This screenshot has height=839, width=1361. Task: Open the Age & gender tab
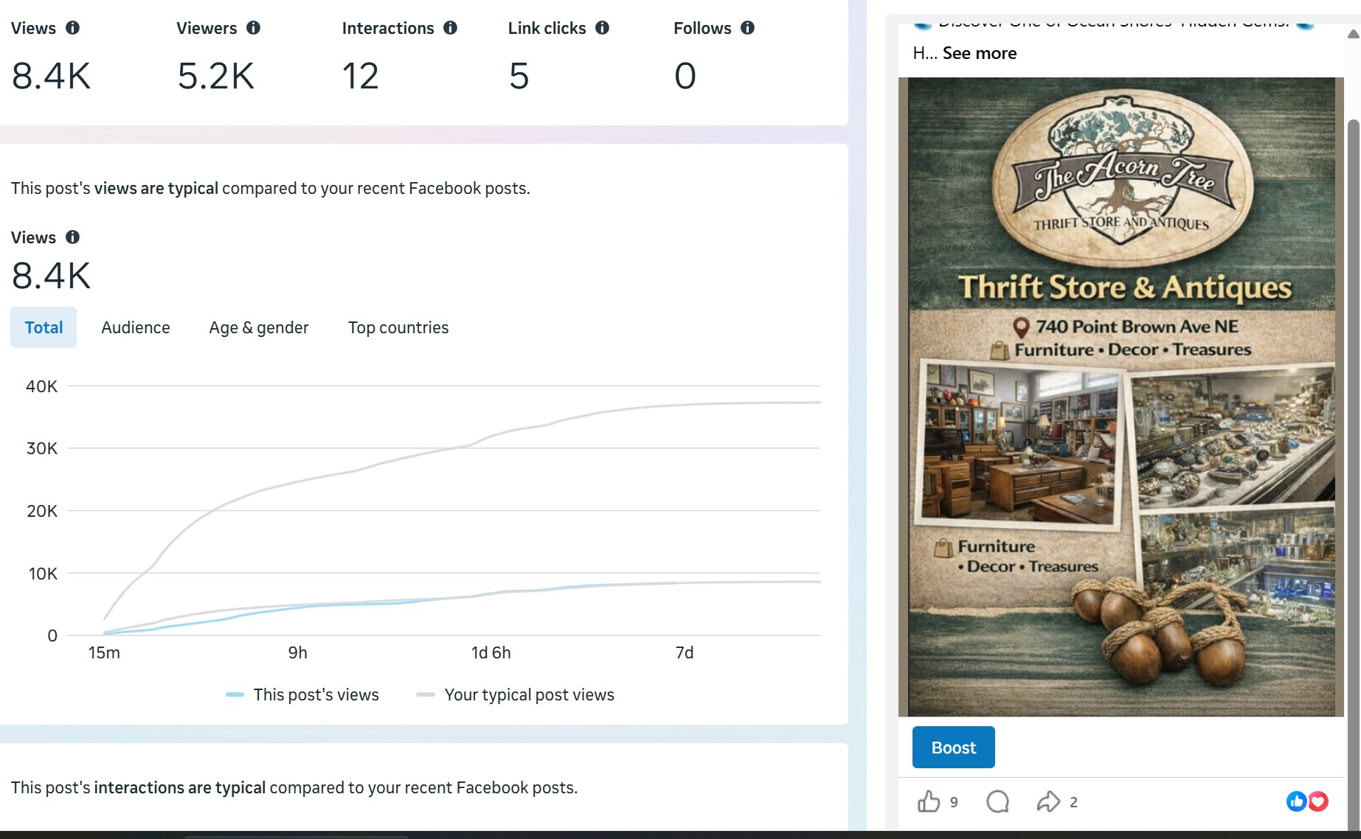259,327
